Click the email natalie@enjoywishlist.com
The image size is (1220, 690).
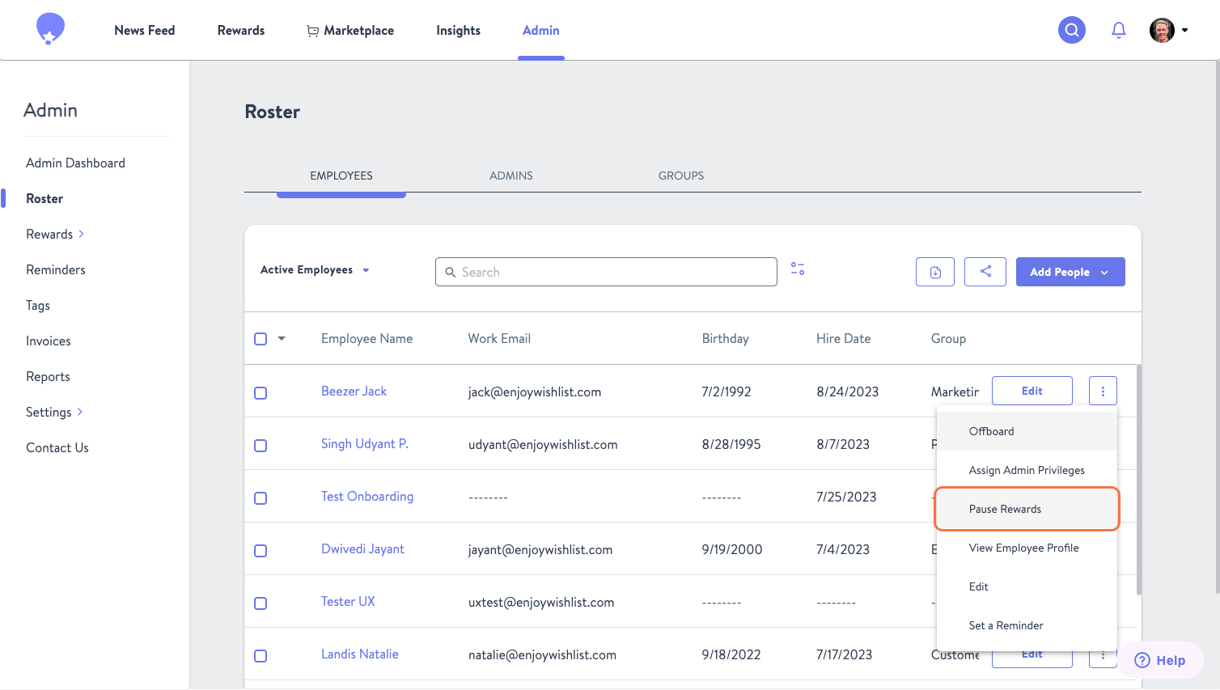point(542,655)
